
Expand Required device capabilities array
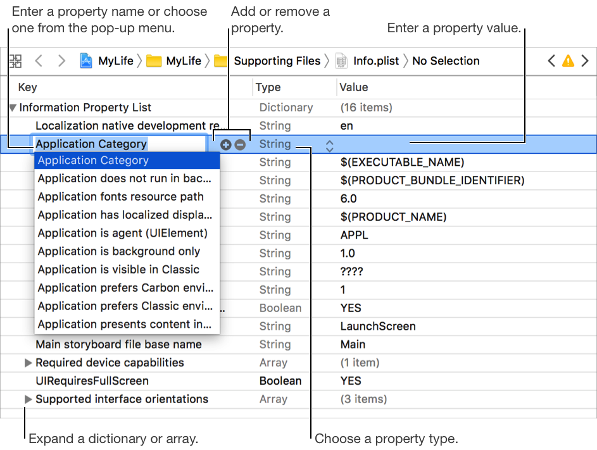point(28,363)
